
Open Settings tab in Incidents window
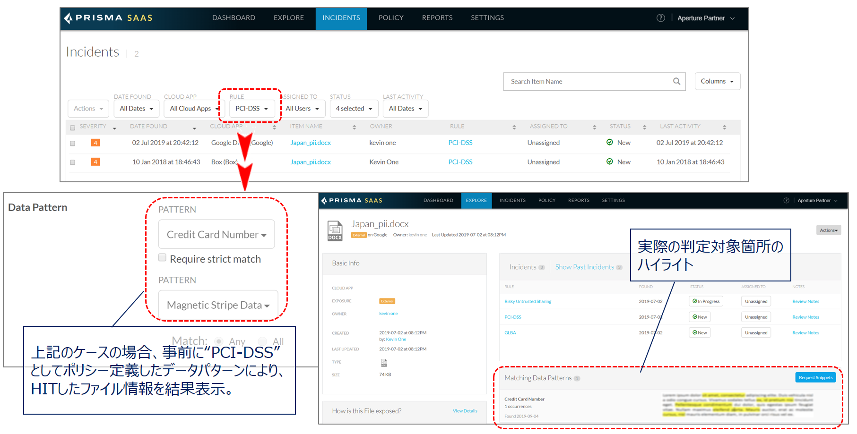pyautogui.click(x=487, y=18)
